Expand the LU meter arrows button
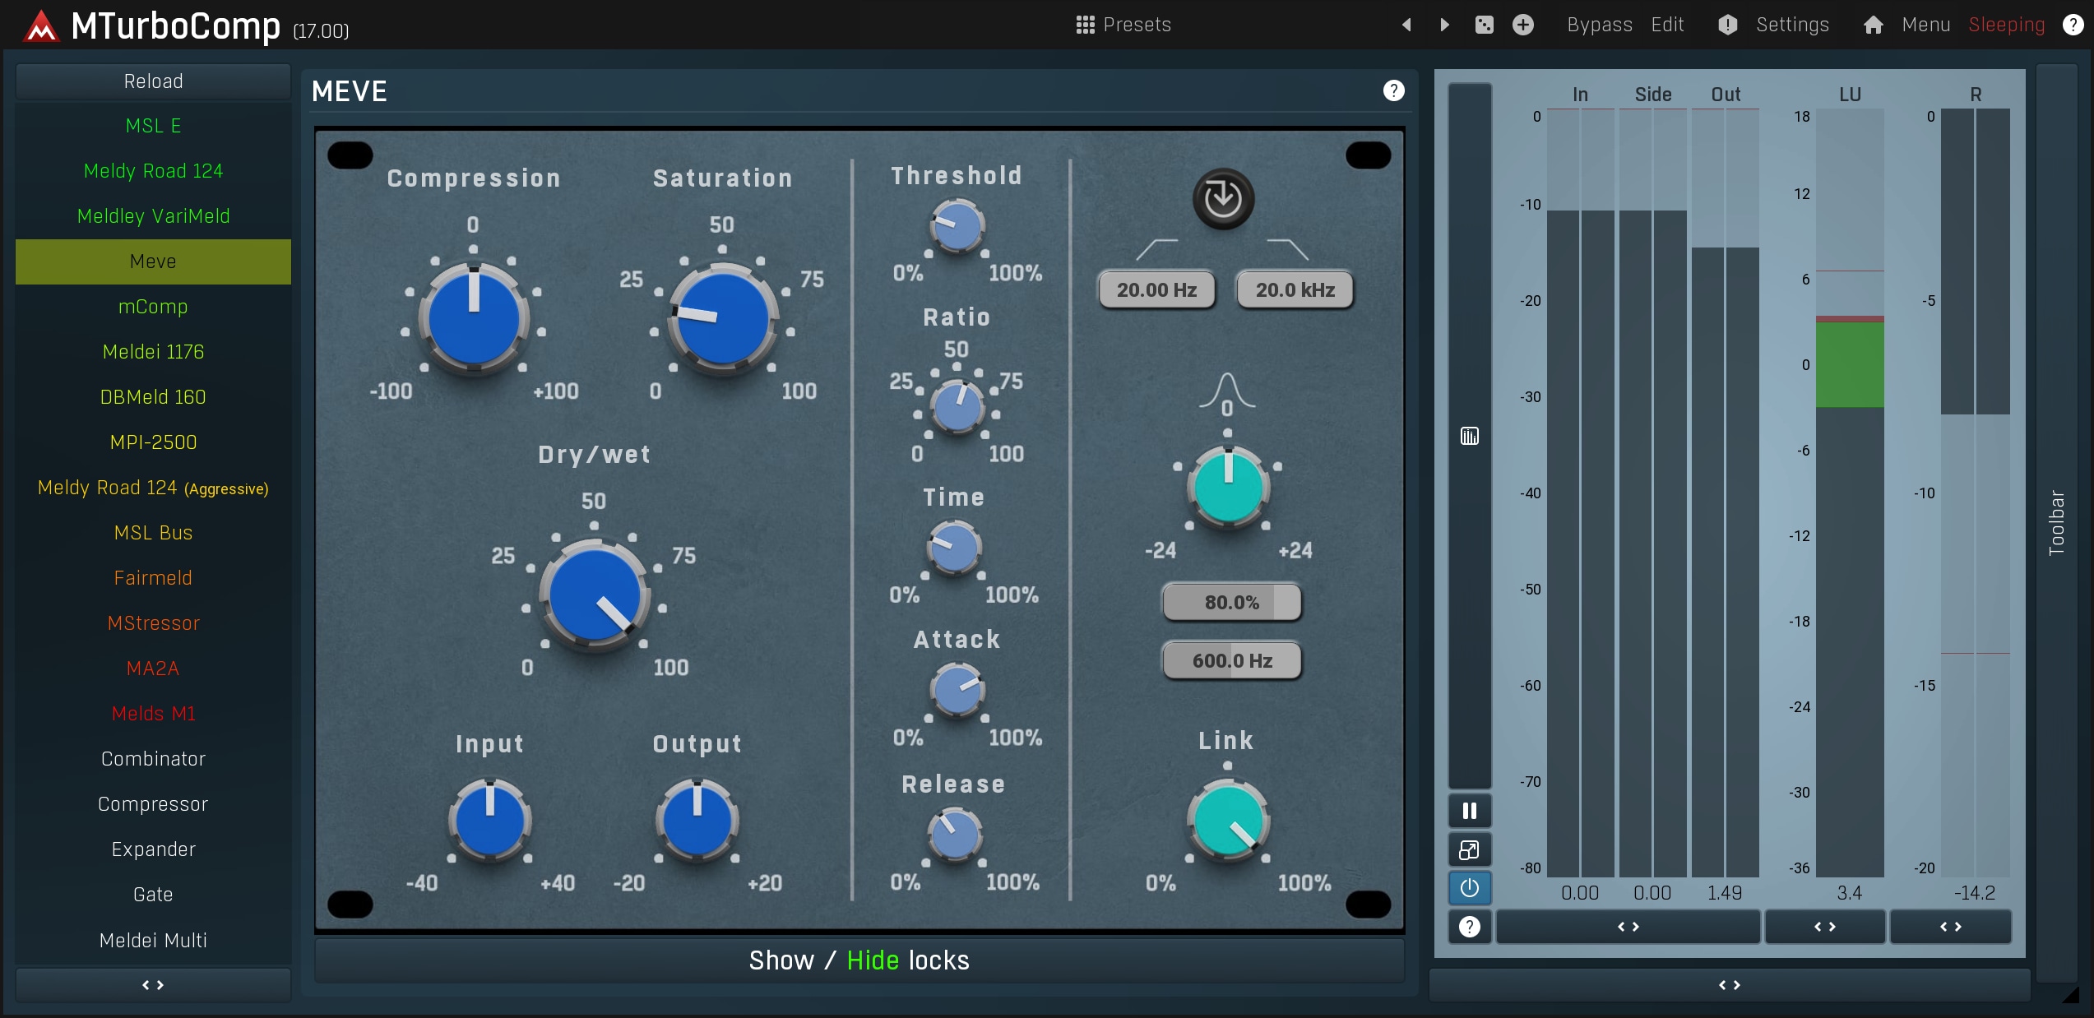Image resolution: width=2094 pixels, height=1018 pixels. [x=1824, y=927]
